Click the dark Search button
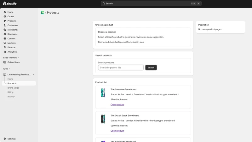The width and height of the screenshot is (252, 142). tap(151, 68)
